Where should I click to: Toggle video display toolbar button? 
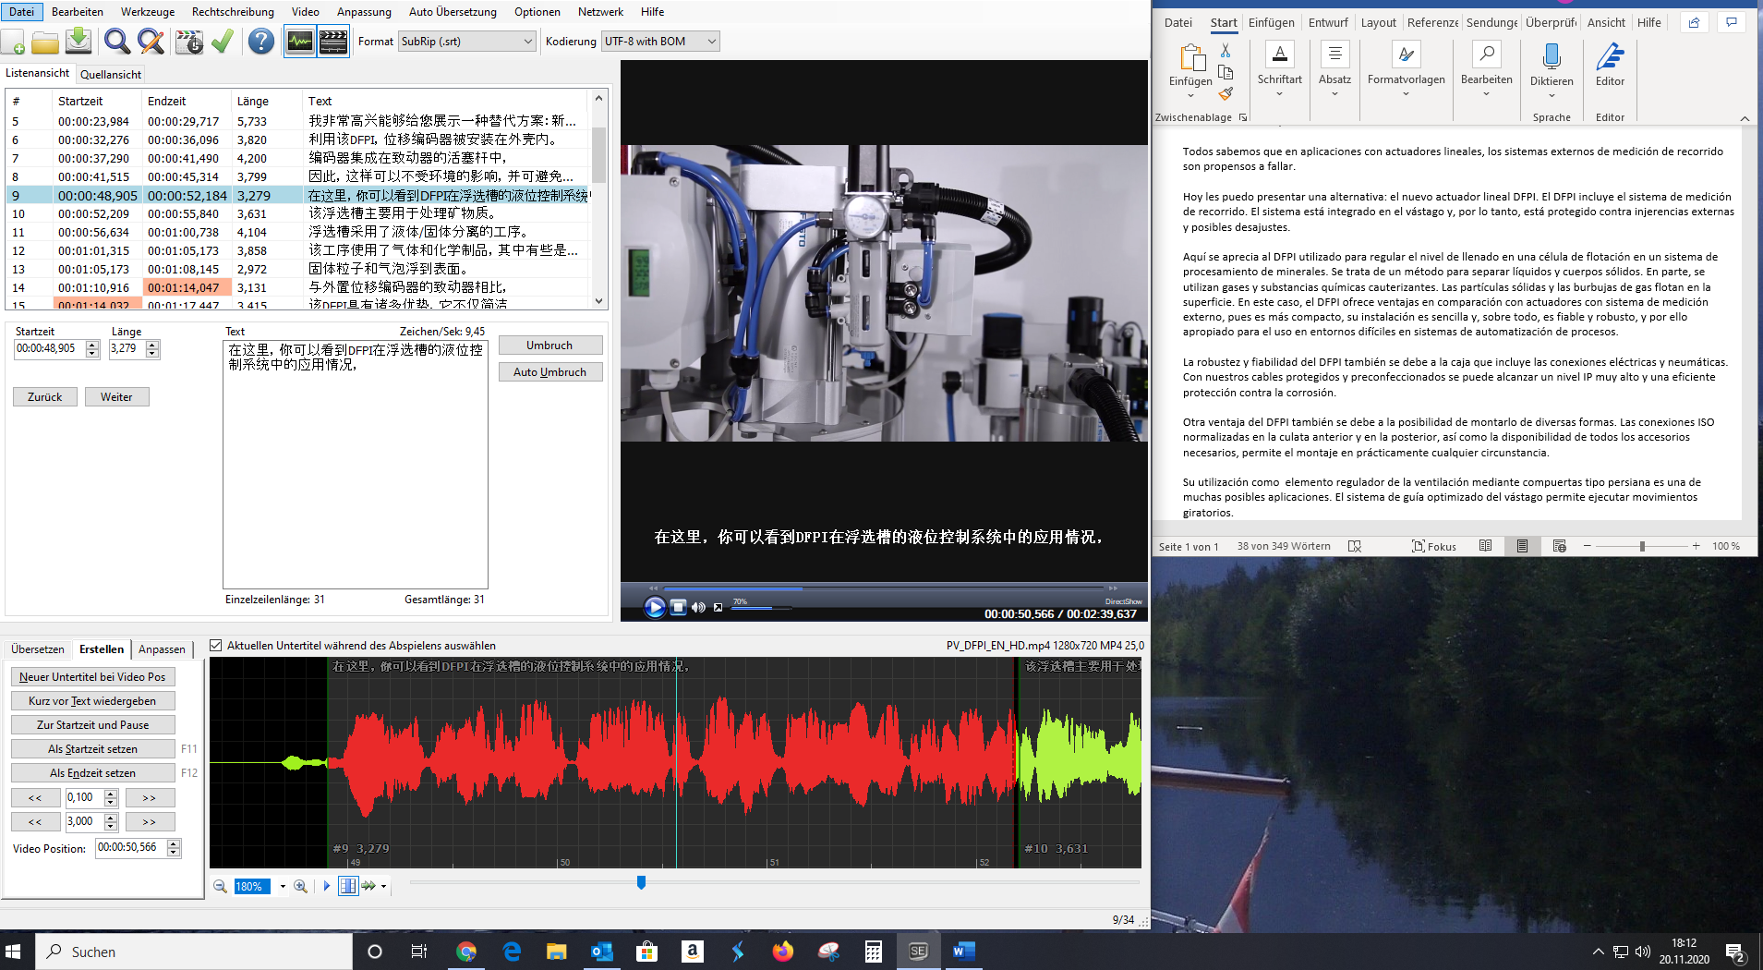(x=333, y=42)
